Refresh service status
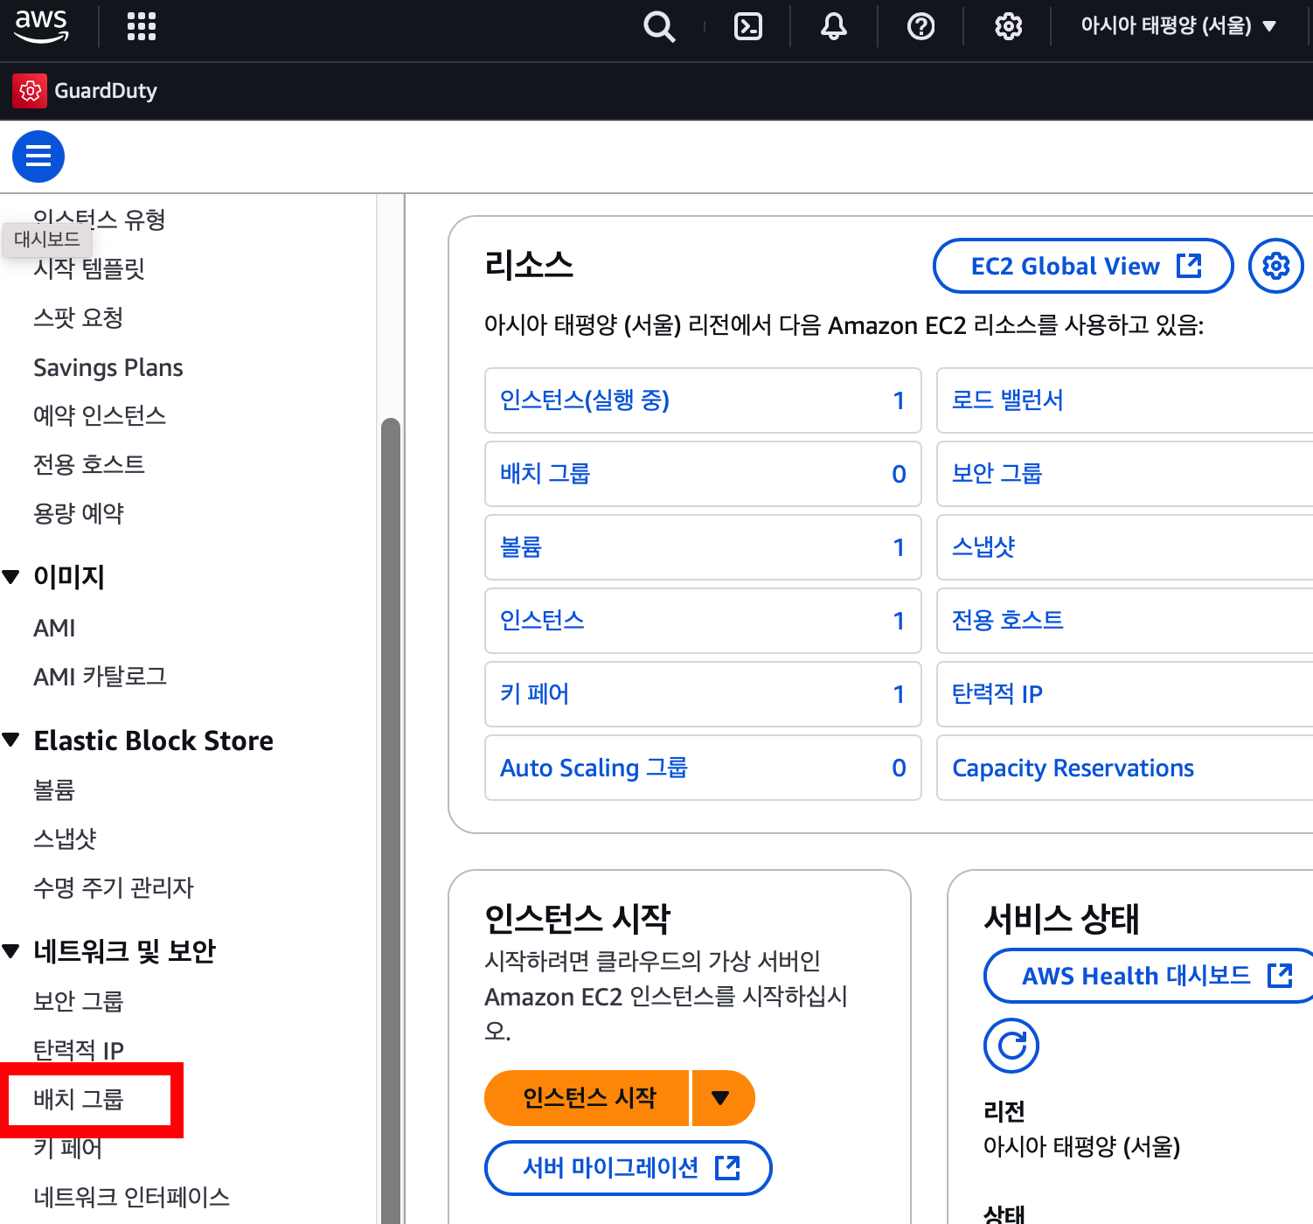The width and height of the screenshot is (1313, 1224). (1011, 1046)
